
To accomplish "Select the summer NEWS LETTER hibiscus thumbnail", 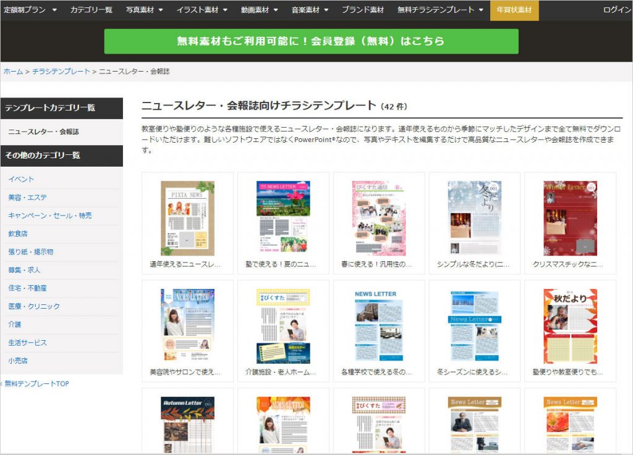I will pyautogui.click(x=283, y=218).
